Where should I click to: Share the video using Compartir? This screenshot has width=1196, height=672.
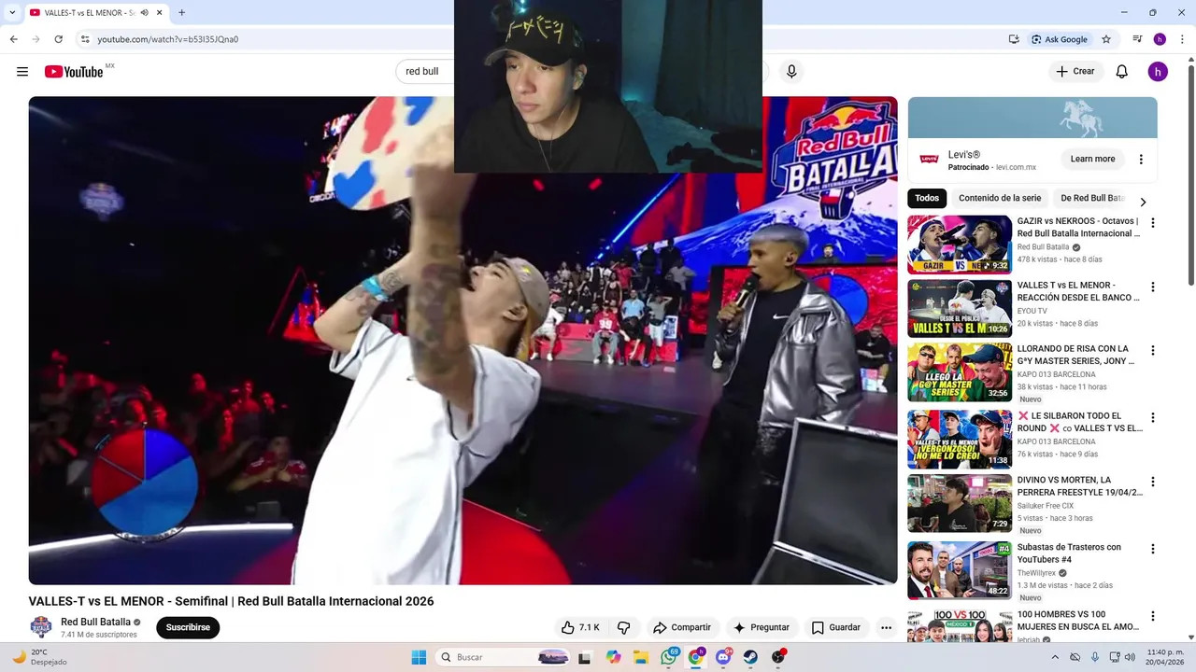point(682,627)
